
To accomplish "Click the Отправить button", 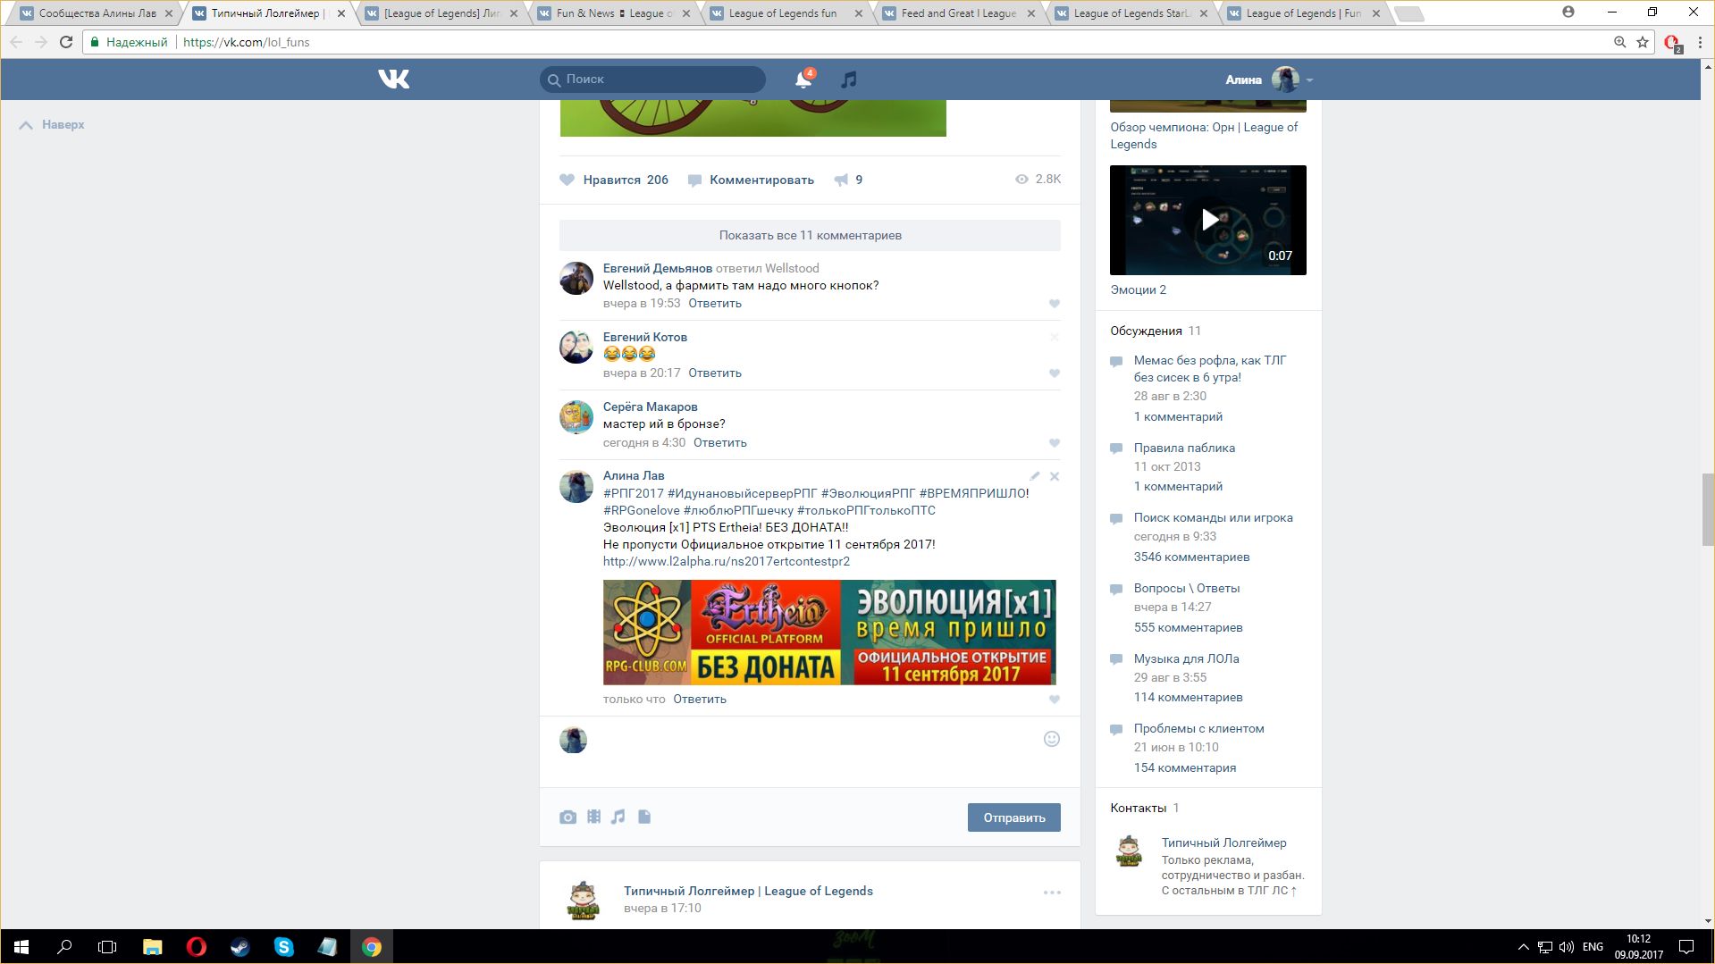I will [1013, 817].
